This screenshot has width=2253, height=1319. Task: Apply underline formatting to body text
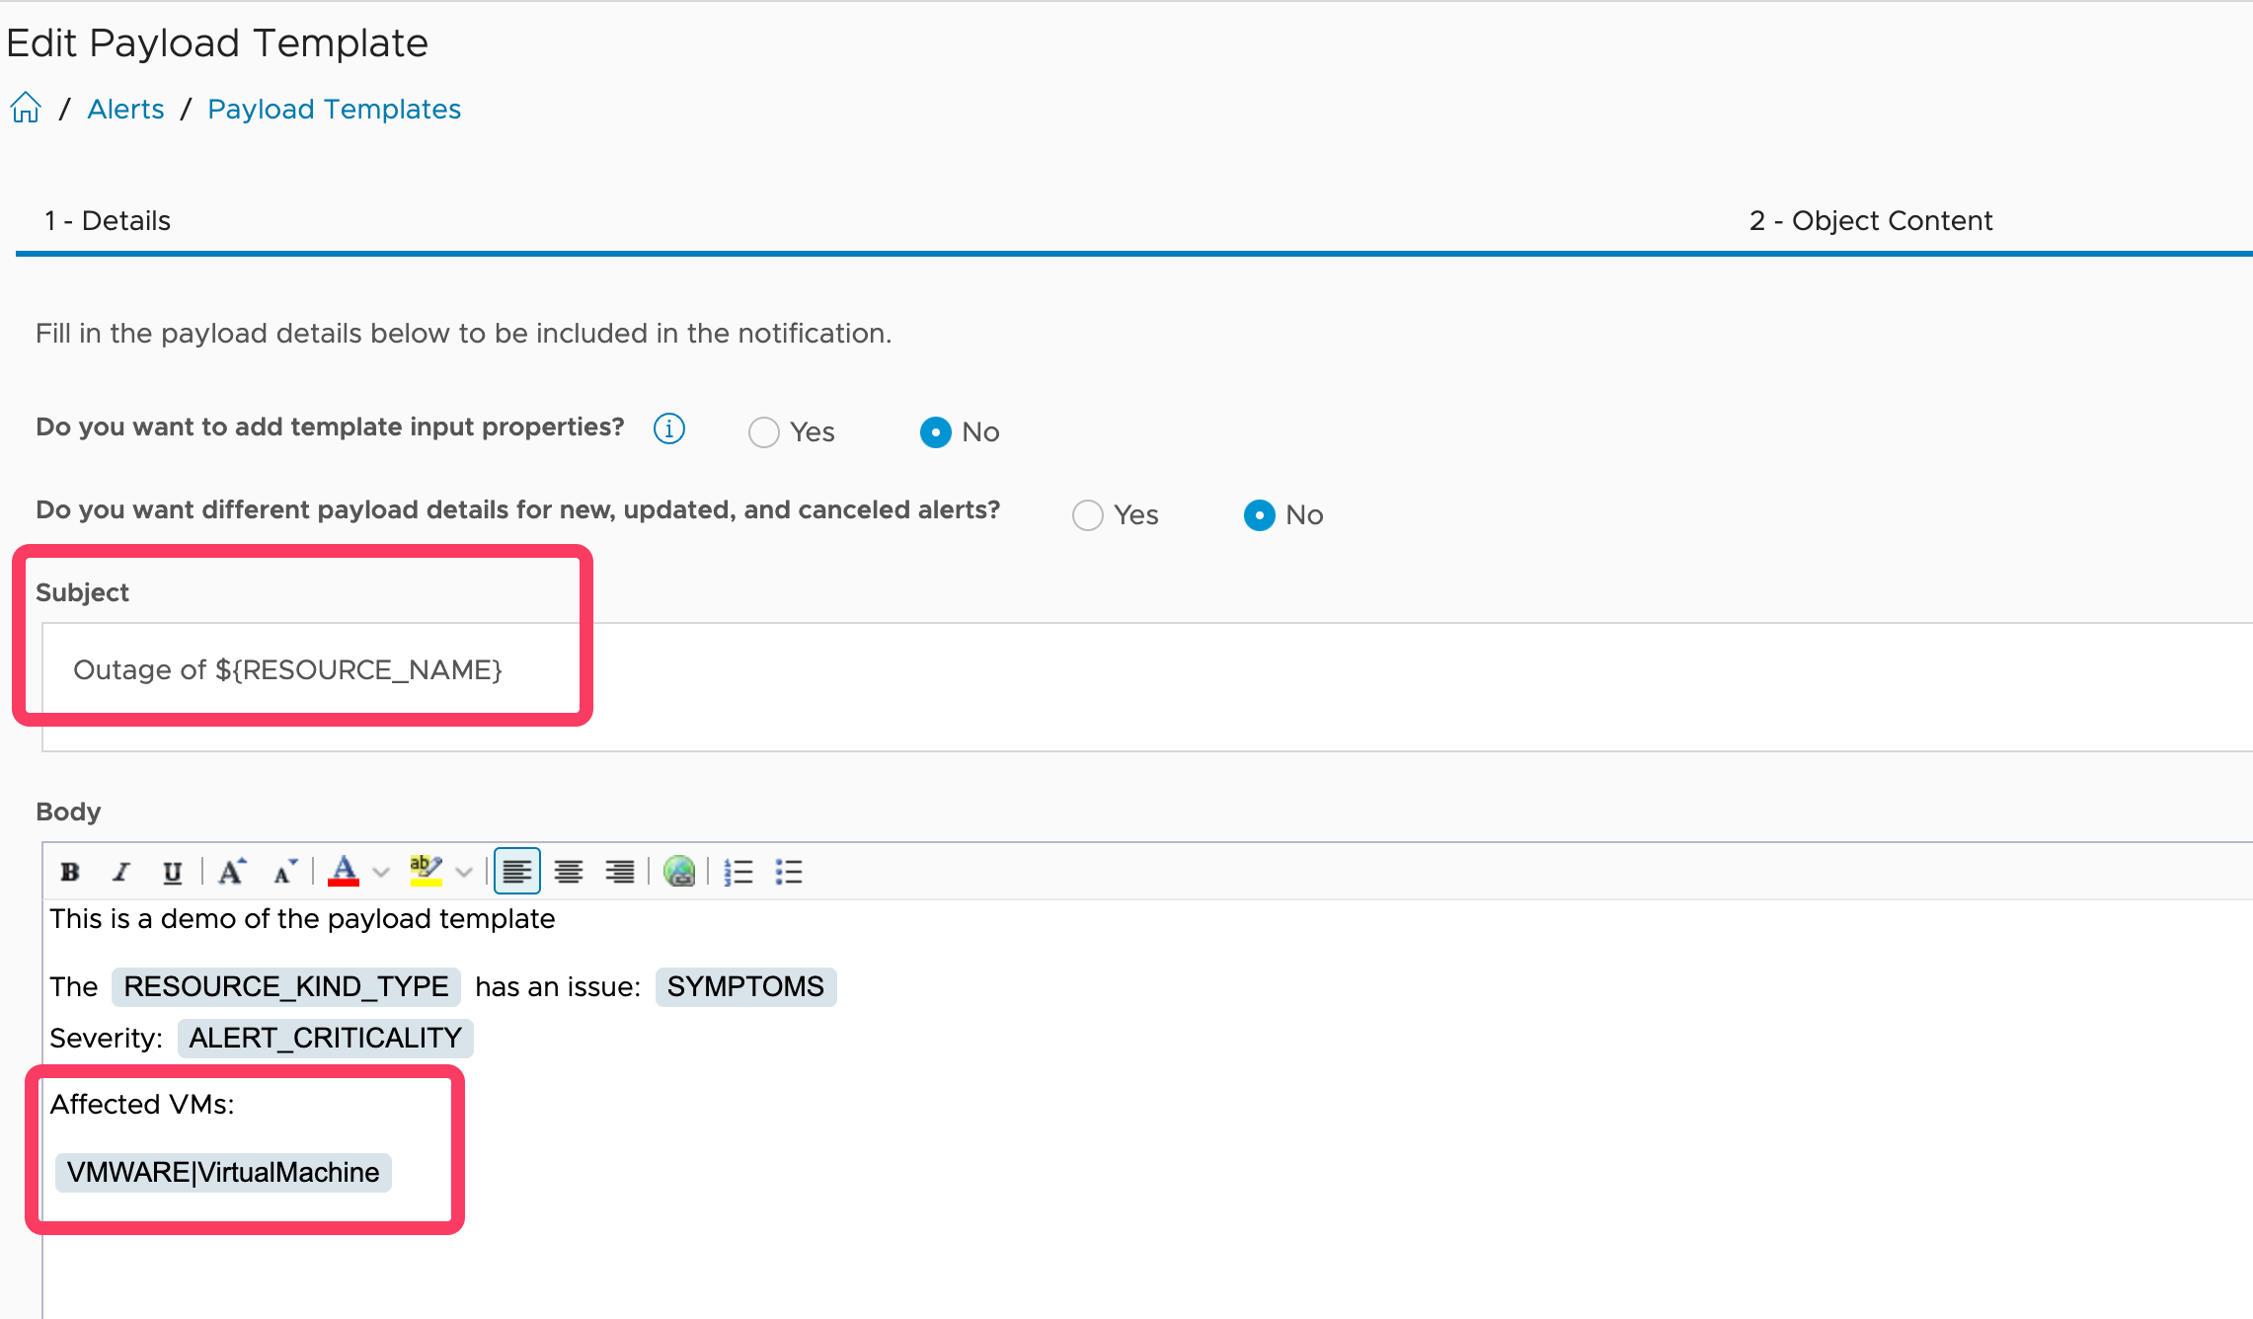172,871
